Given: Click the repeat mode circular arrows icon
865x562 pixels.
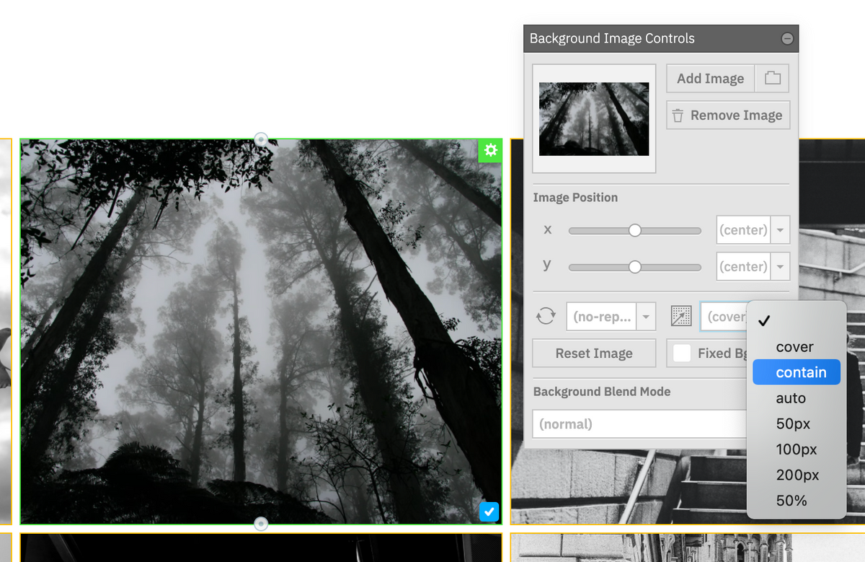Looking at the screenshot, I should tap(546, 316).
